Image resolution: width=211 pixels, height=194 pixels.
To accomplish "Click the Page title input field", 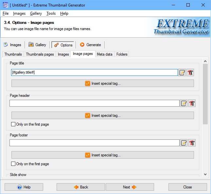I will (x=95, y=73).
